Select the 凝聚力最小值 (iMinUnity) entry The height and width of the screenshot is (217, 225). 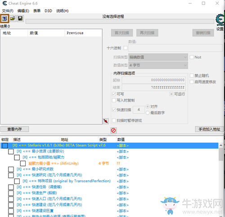point(54,164)
